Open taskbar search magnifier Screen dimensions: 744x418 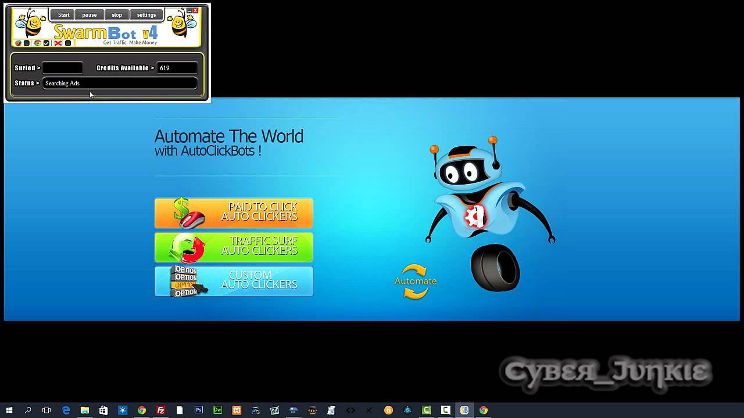click(x=28, y=410)
